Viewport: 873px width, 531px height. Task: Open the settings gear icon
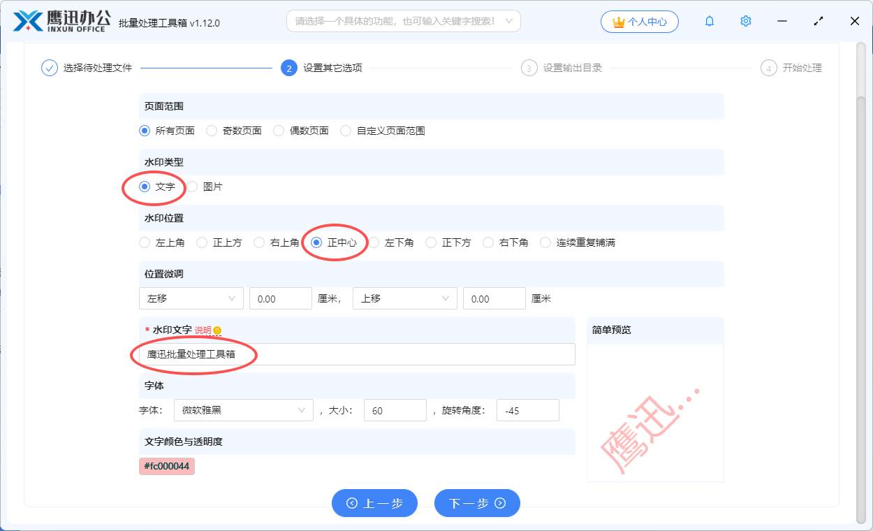[746, 22]
